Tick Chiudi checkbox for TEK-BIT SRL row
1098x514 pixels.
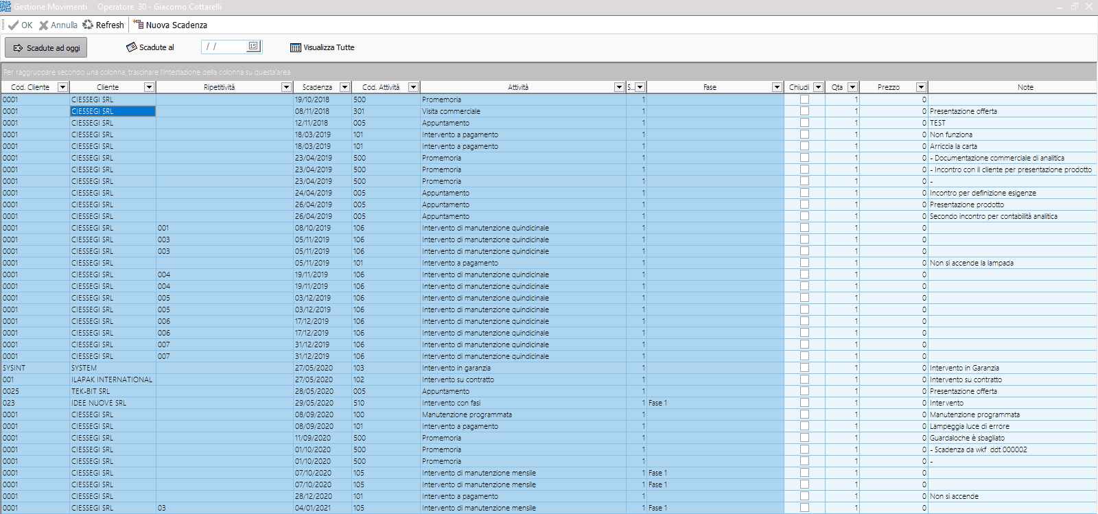pyautogui.click(x=804, y=391)
